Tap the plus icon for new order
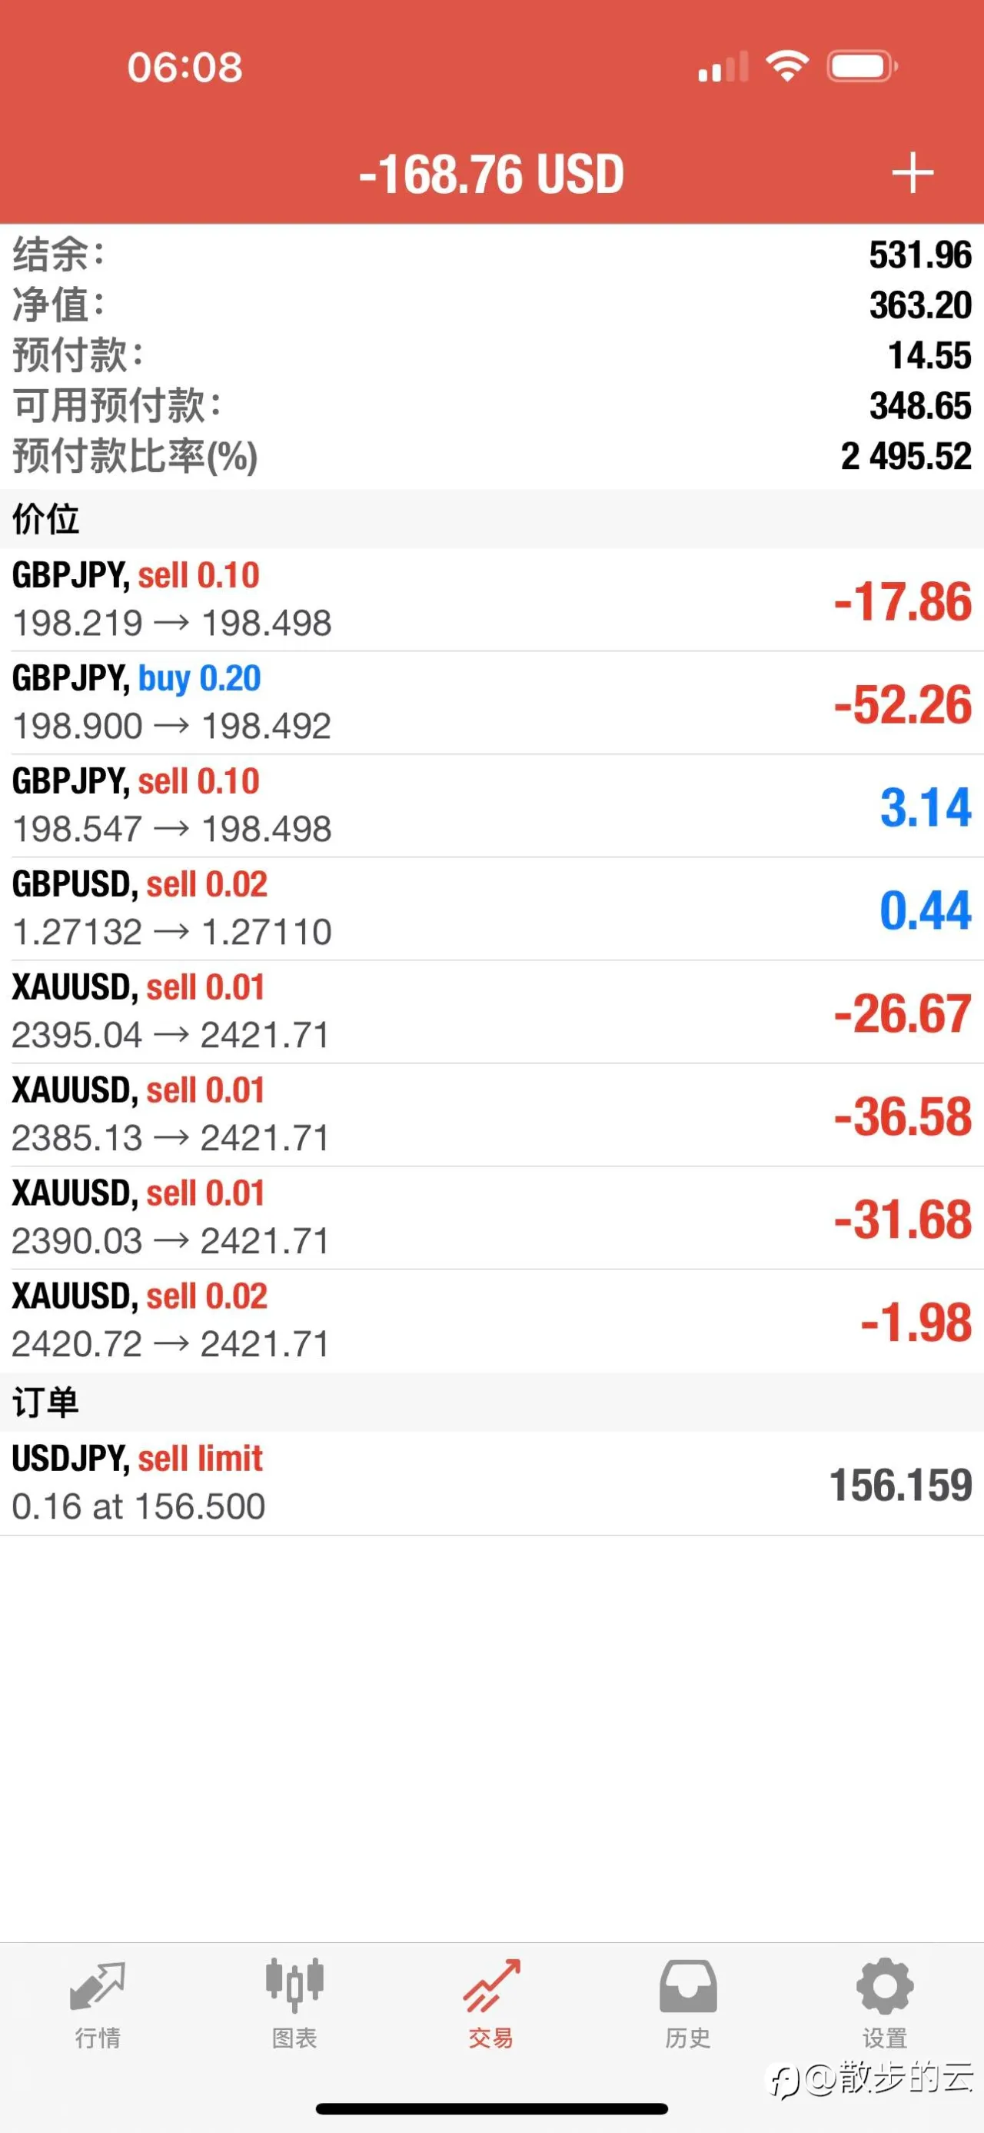The height and width of the screenshot is (2133, 984). tap(912, 173)
